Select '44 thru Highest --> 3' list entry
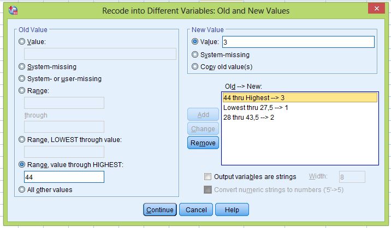The image size is (391, 228). tap(299, 97)
